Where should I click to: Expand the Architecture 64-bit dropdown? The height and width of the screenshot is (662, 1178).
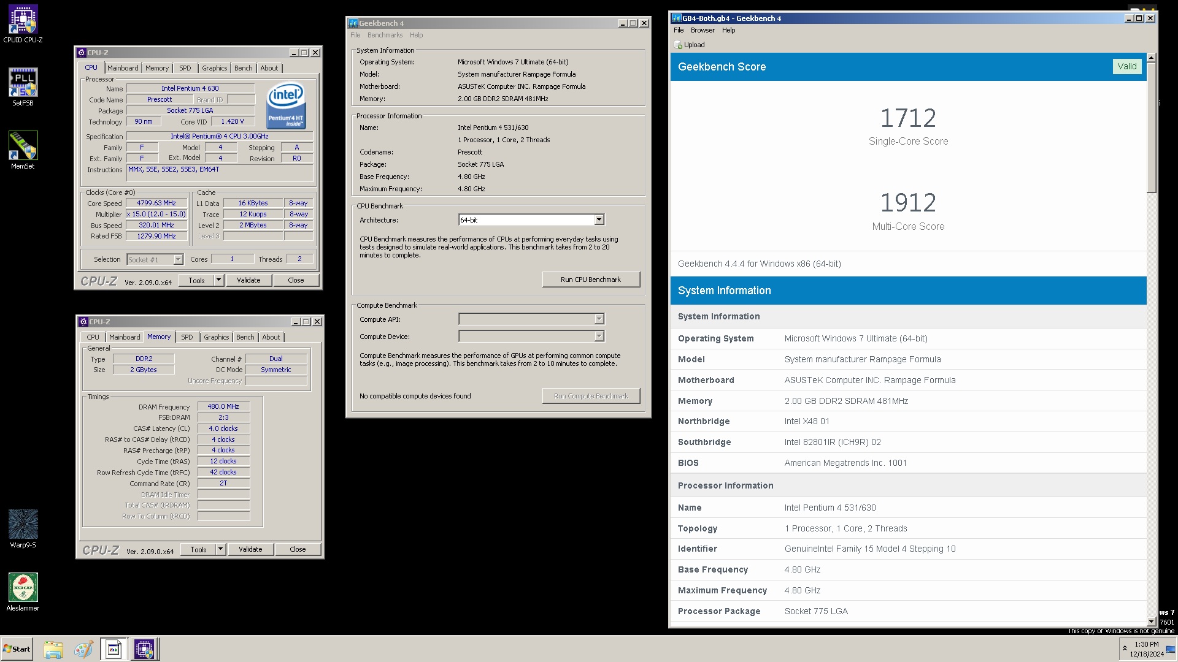[599, 220]
